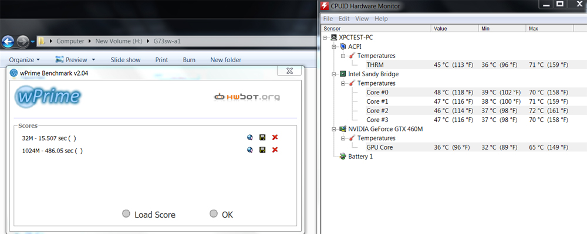The height and width of the screenshot is (234, 587).
Task: Click thermometer icon beside ACPI Temperatures
Action: coord(352,56)
